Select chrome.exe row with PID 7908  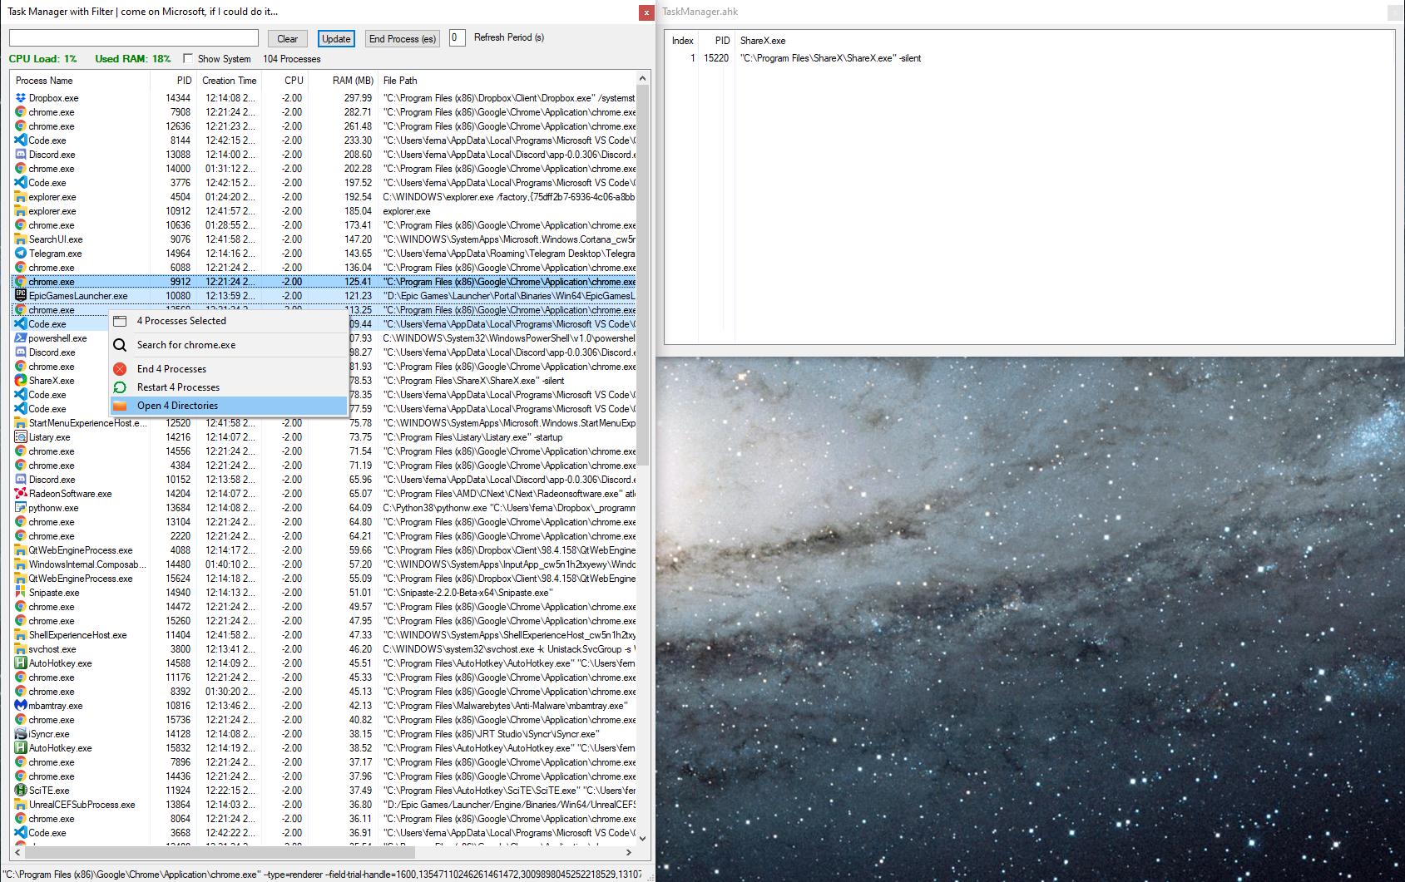324,112
